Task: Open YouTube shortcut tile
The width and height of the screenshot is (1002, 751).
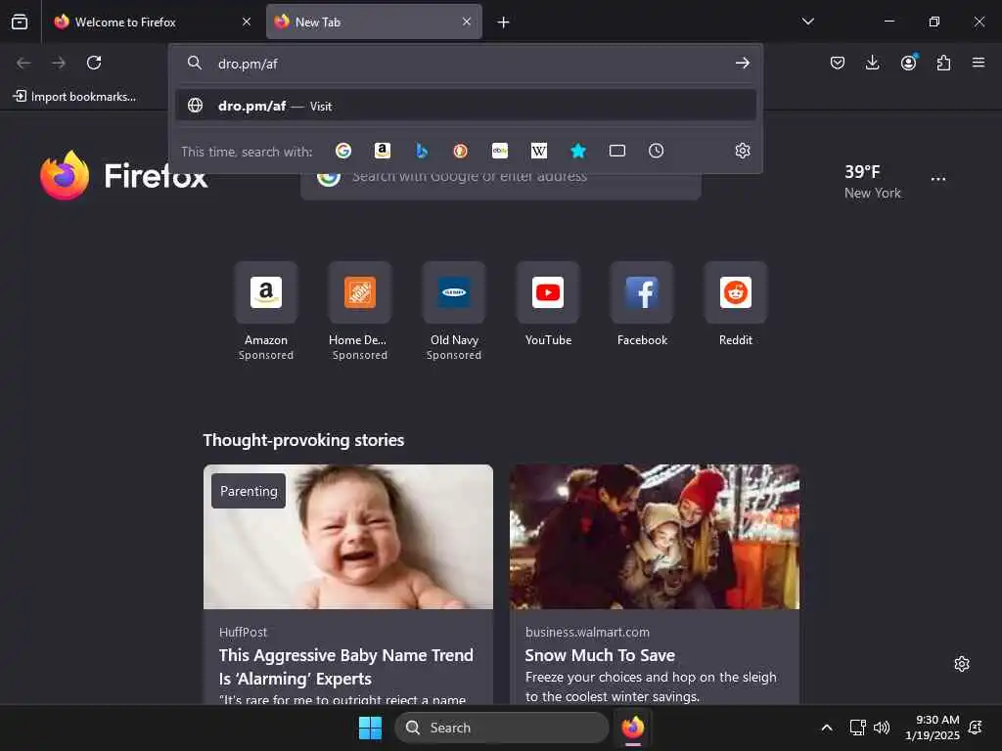Action: 548,305
